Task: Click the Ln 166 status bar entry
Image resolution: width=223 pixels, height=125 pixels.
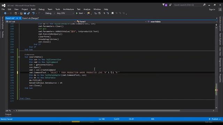Action: tap(102, 119)
